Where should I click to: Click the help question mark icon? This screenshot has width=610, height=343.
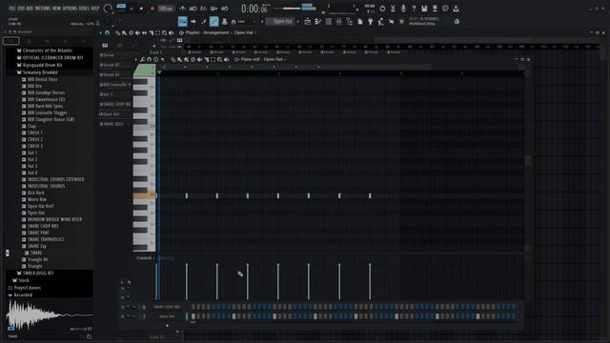coord(414,9)
